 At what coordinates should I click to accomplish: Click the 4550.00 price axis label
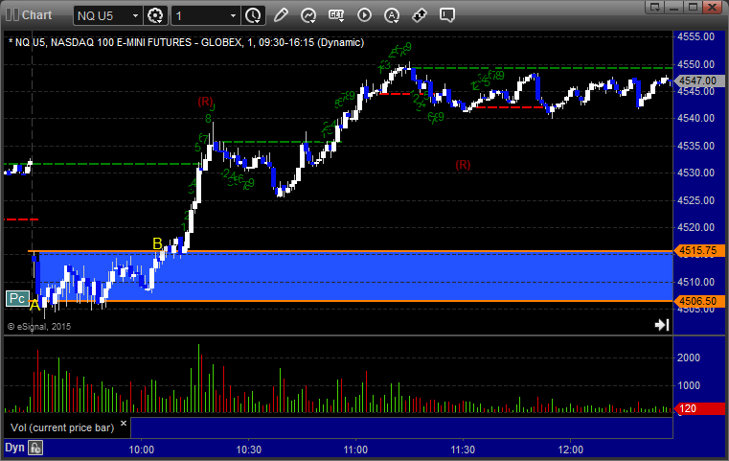tap(696, 64)
